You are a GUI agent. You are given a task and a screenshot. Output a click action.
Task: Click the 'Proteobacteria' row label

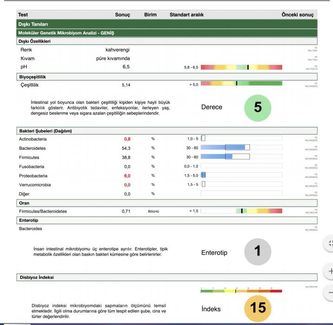point(33,176)
